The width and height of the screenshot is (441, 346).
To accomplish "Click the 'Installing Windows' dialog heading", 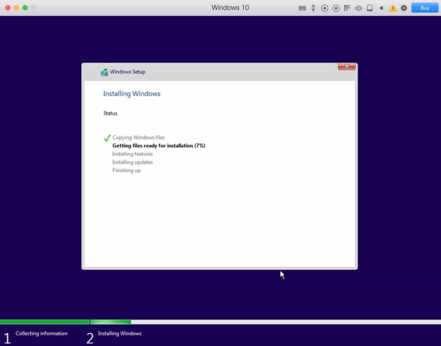I will [132, 93].
